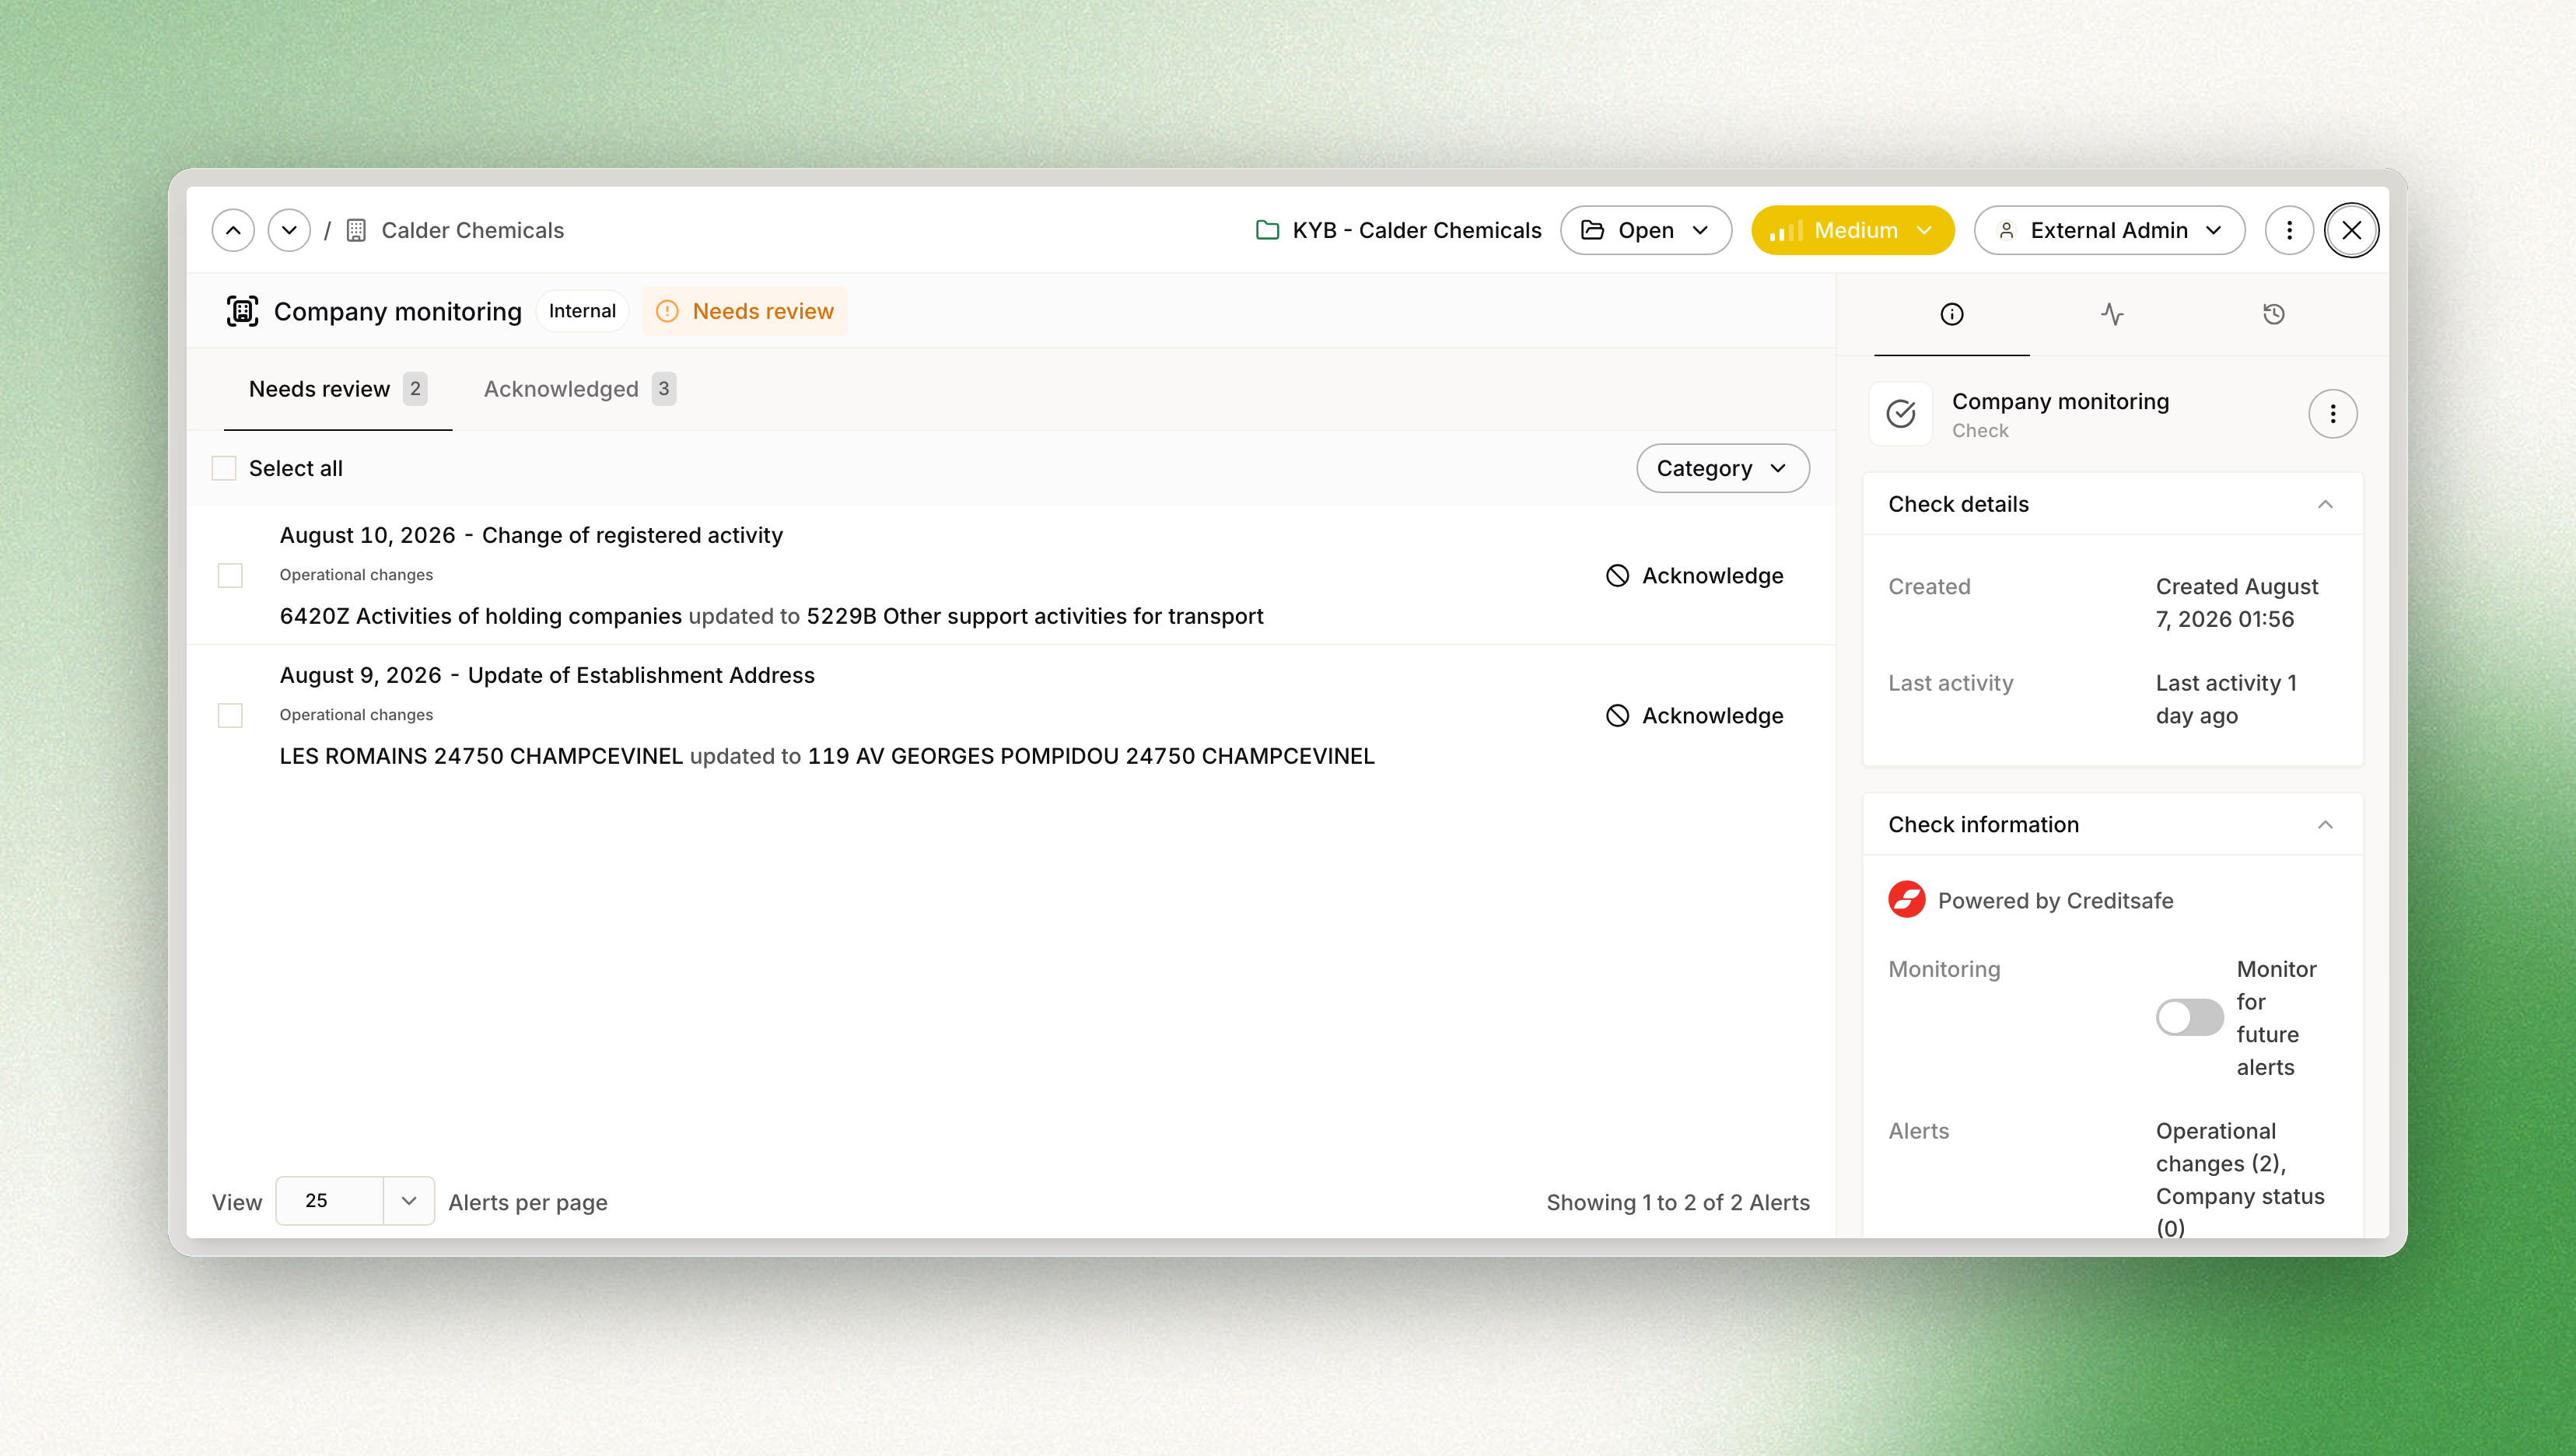Open the info tab icon in side panel
This screenshot has height=1456, width=2576.
[1951, 314]
